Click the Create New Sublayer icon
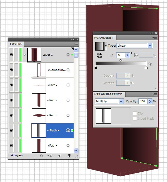The height and width of the screenshot is (182, 167). (x=50, y=156)
